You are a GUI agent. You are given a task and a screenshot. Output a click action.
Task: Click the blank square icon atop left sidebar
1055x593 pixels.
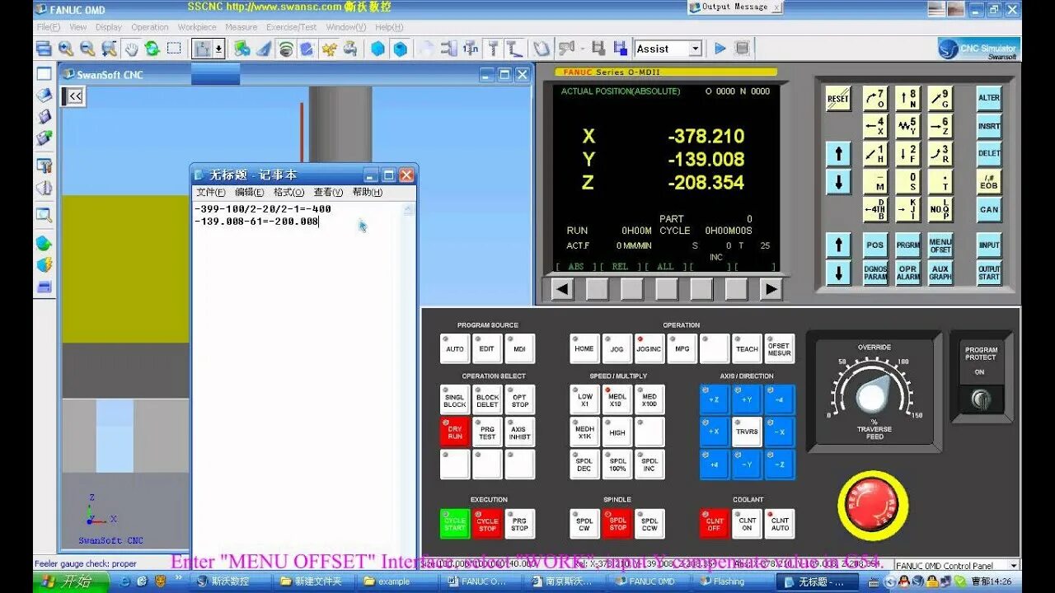coord(44,73)
